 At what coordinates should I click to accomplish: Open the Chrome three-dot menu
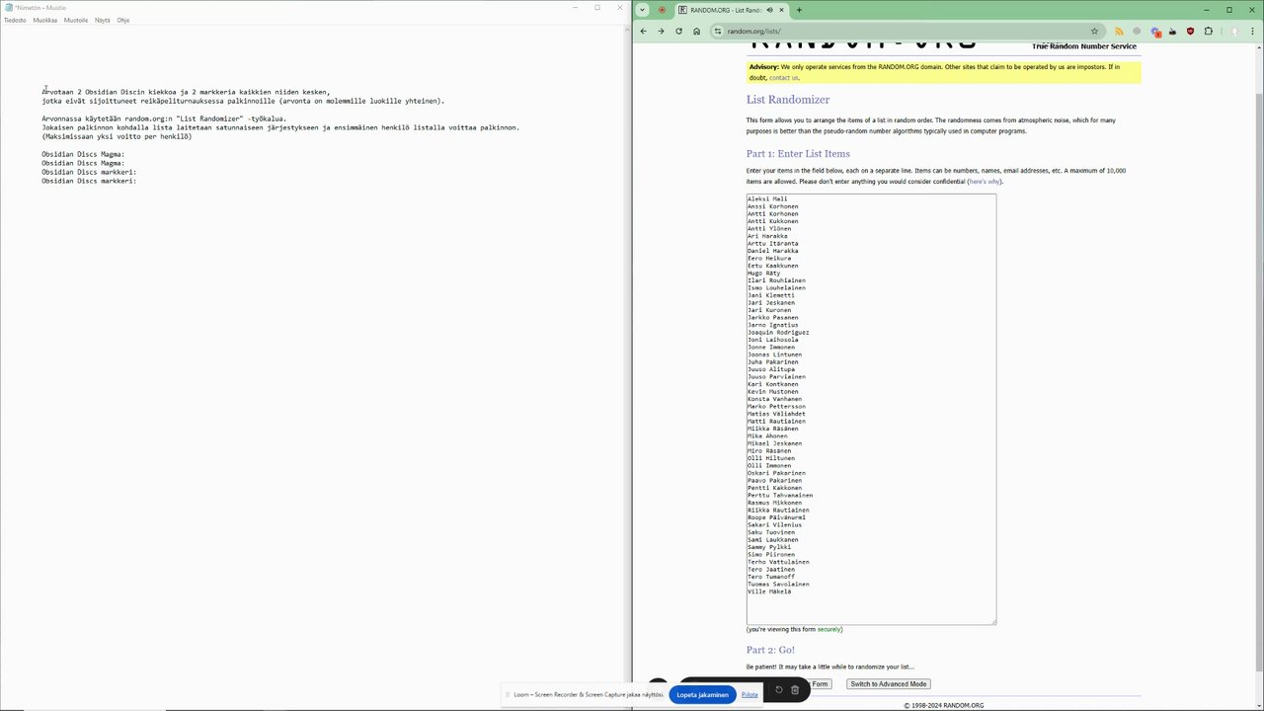point(1250,31)
